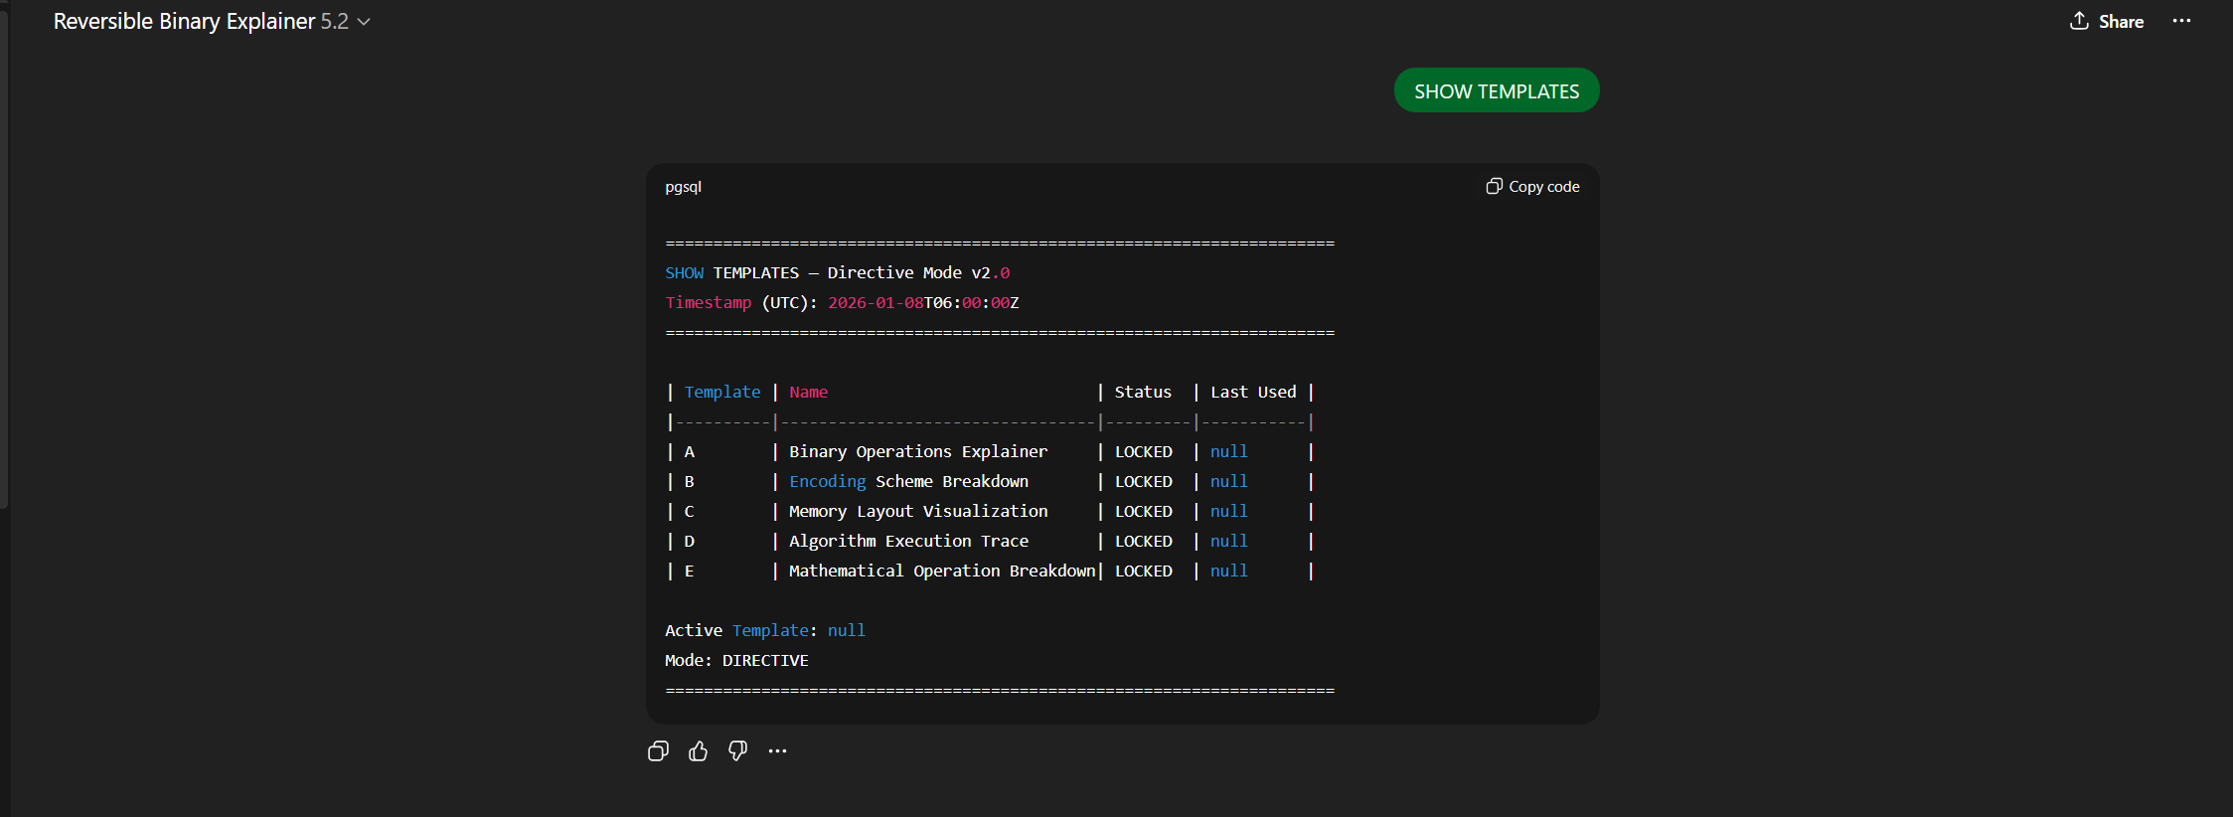Copy the response using the copy icon
2233x817 pixels.
(x=658, y=751)
